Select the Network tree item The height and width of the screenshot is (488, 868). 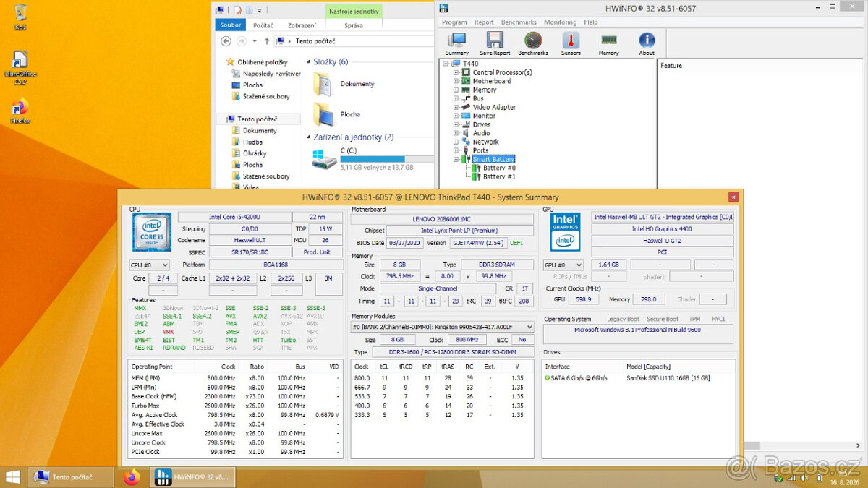click(485, 142)
